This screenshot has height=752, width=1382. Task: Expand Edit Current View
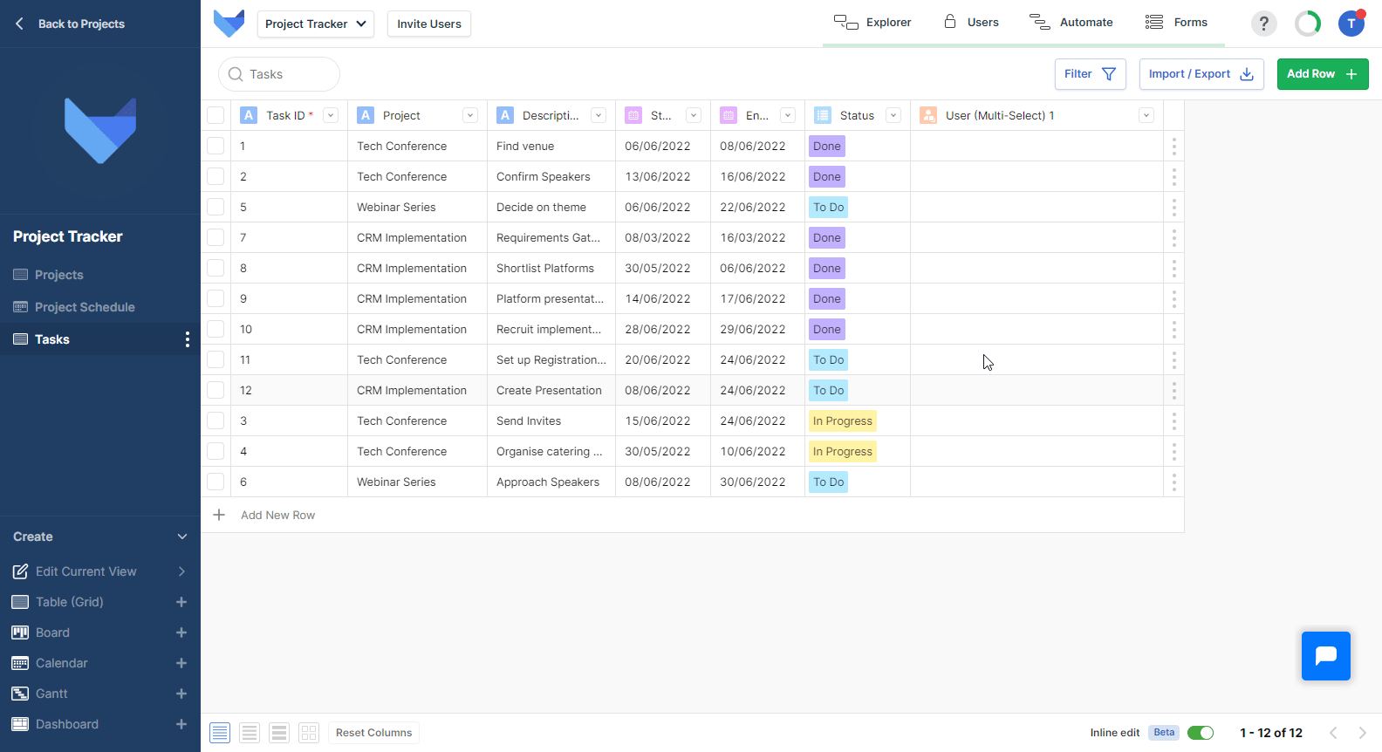[181, 571]
